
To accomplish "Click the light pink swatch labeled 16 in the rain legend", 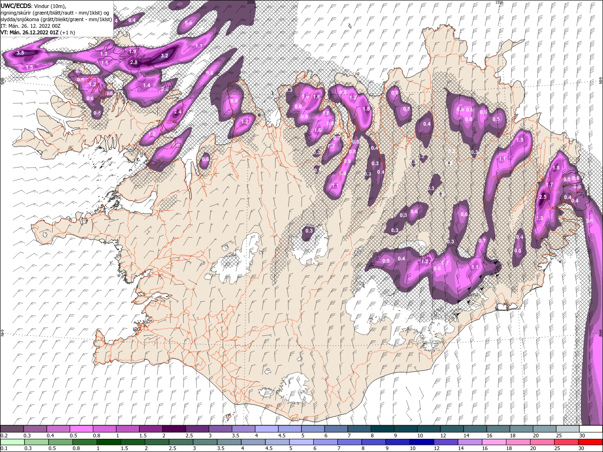I will pyautogui.click(x=494, y=442).
